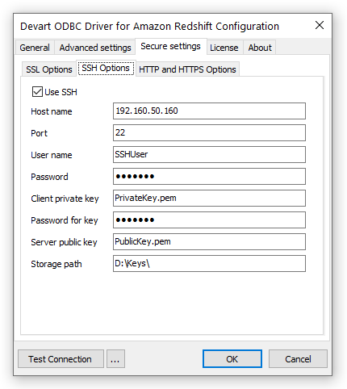Confirm with the OK button
The width and height of the screenshot is (347, 389).
(x=232, y=359)
